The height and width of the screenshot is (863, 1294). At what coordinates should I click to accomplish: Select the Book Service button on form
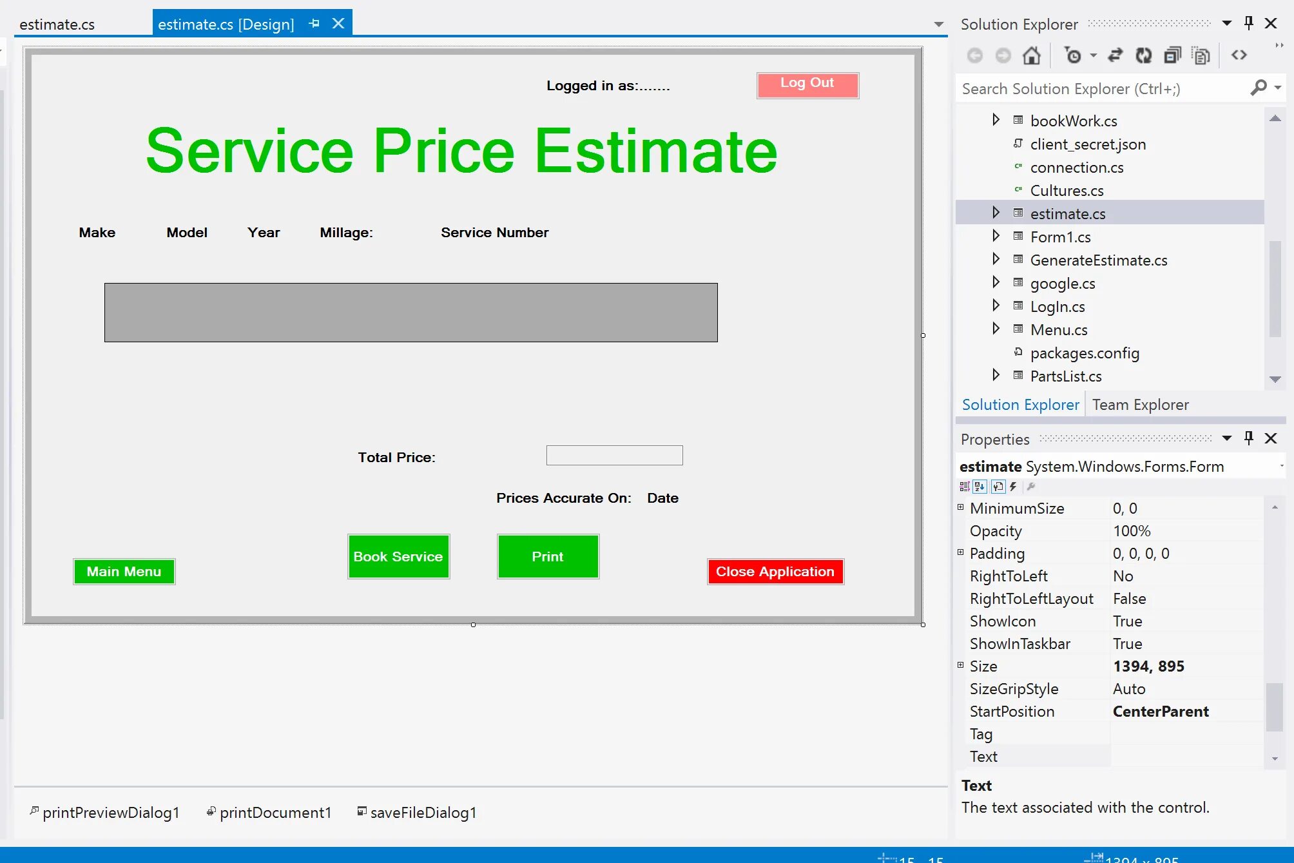(398, 557)
